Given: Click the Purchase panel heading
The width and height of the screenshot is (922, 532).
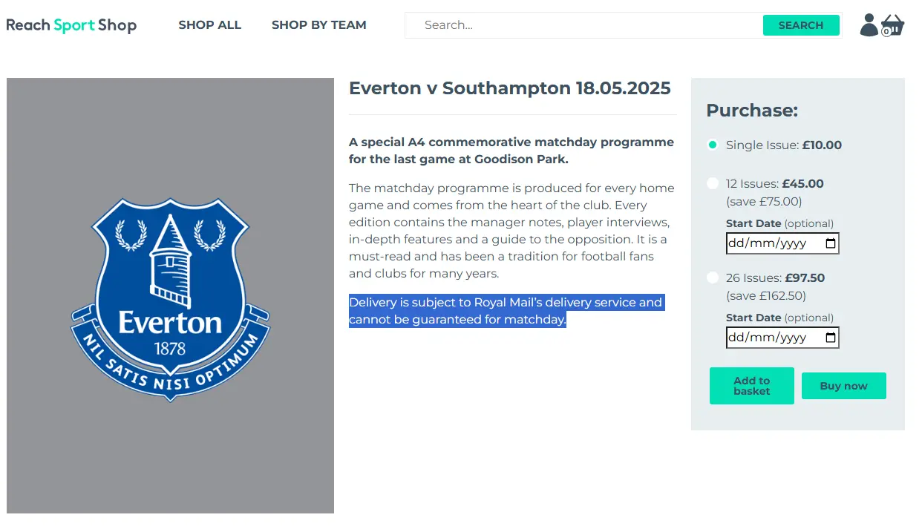Looking at the screenshot, I should click(x=751, y=111).
